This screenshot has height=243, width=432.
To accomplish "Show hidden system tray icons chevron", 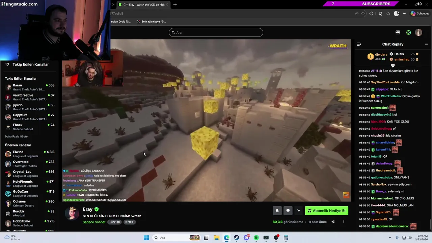I will [x=390, y=238].
